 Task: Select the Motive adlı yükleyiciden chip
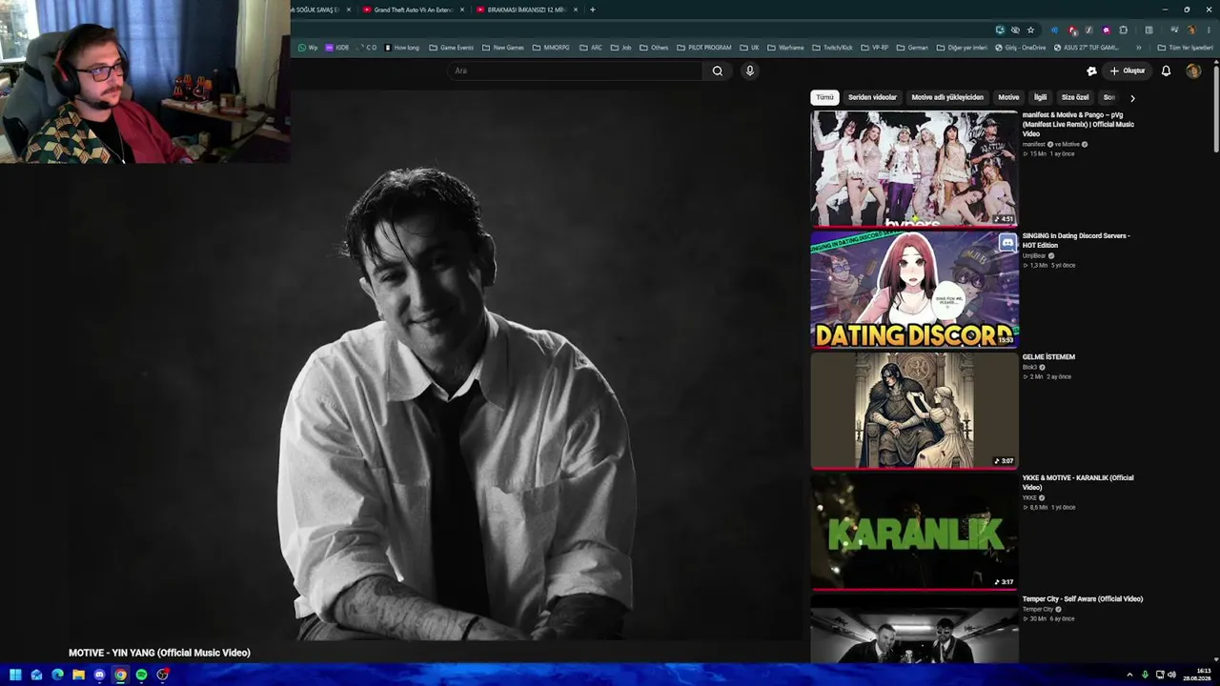pos(947,97)
